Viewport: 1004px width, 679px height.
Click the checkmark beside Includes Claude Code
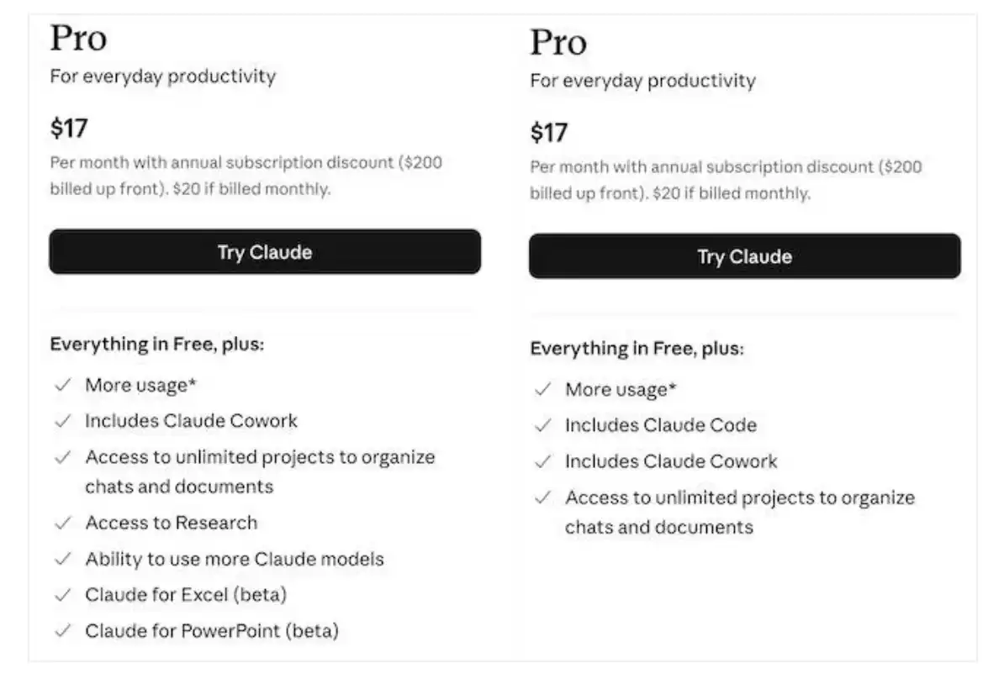543,426
